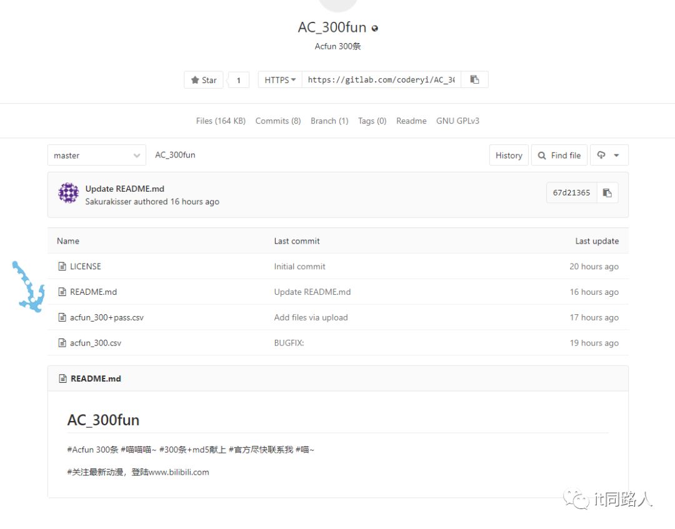The width and height of the screenshot is (675, 529).
Task: Click the '20 hours ago' timestamp
Action: 594,266
